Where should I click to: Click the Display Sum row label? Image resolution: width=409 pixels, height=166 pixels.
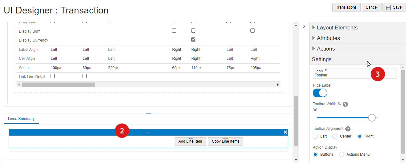[x=29, y=31]
